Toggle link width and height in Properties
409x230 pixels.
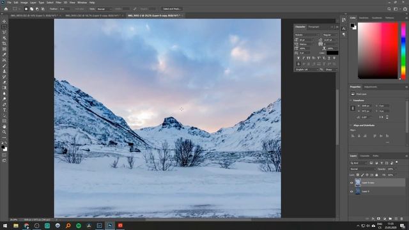[x=353, y=108]
